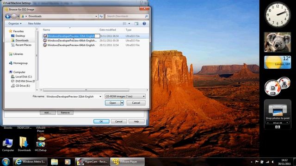Open the network signal tray icon
Image resolution: width=296 pixels, height=166 pixels.
(x=267, y=162)
